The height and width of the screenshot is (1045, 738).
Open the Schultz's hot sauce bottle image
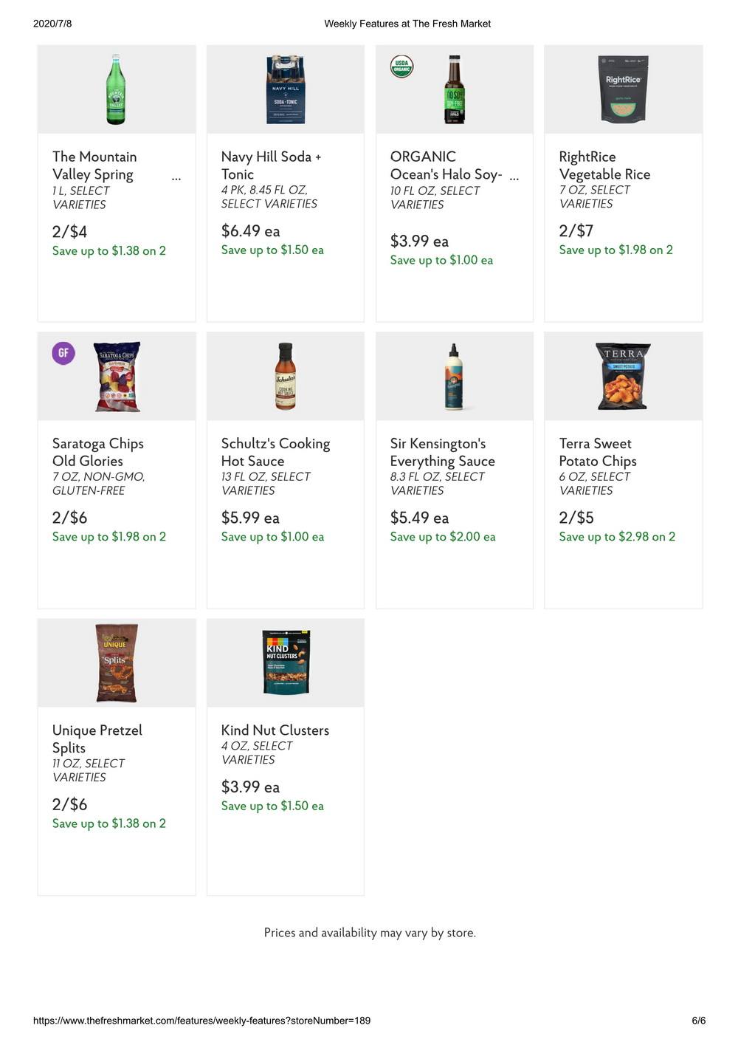[286, 377]
